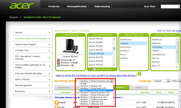Image resolution: width=181 pixels, height=108 pixels.
Task: Click the product family list scrollbar thumb
Action: tap(177, 52)
